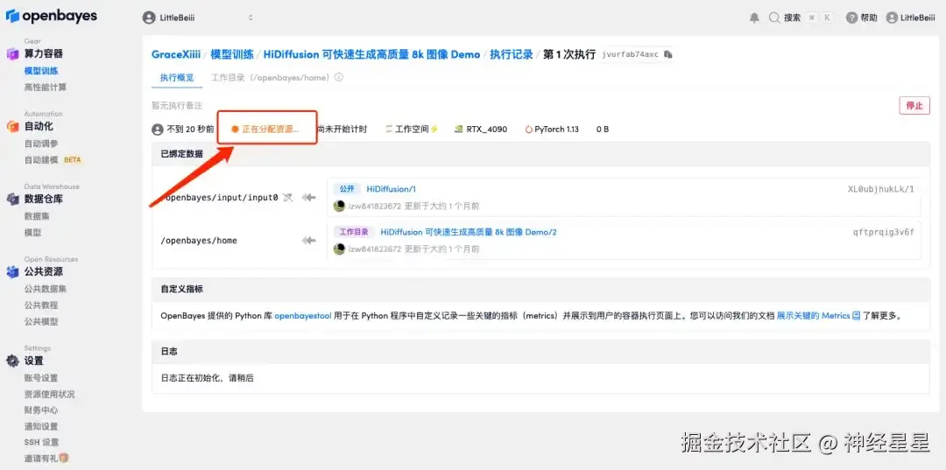Open 公共教程 in the sidebar
Viewport: 946px width, 470px height.
point(42,305)
